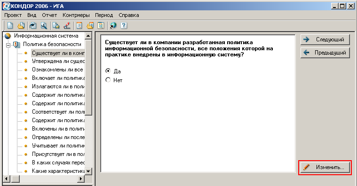This screenshot has width=357, height=186.
Task: Select question 'Излагаются ли в поли' in tree
Action: click(58, 86)
